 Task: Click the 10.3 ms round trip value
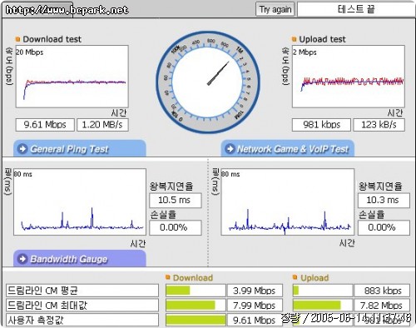[384, 200]
